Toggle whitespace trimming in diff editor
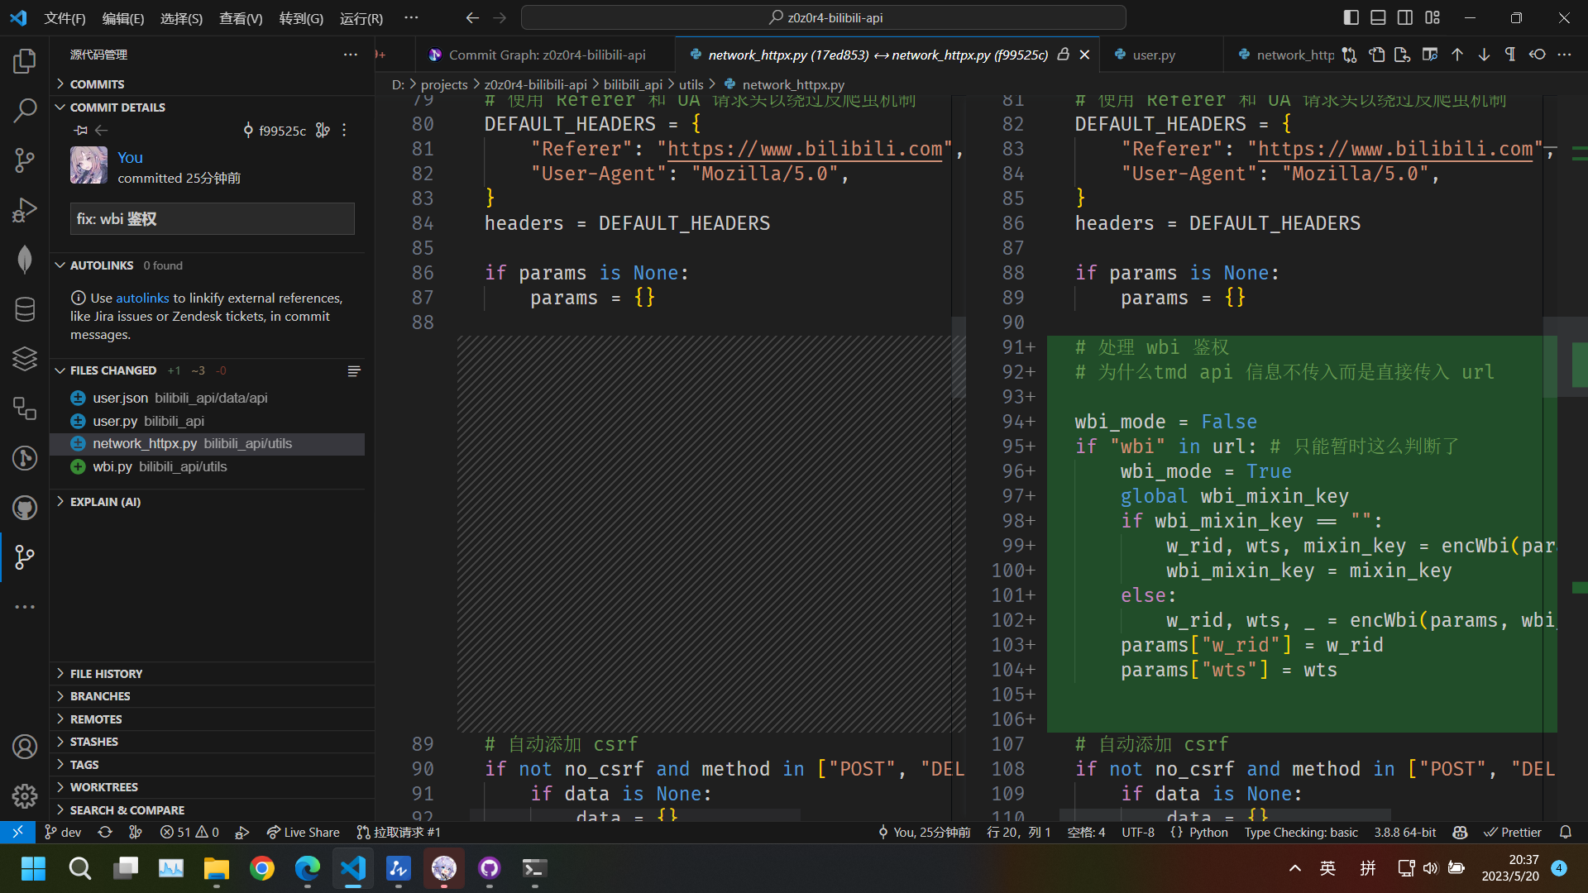 pyautogui.click(x=1510, y=55)
